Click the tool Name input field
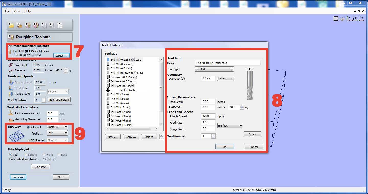 tap(228, 63)
